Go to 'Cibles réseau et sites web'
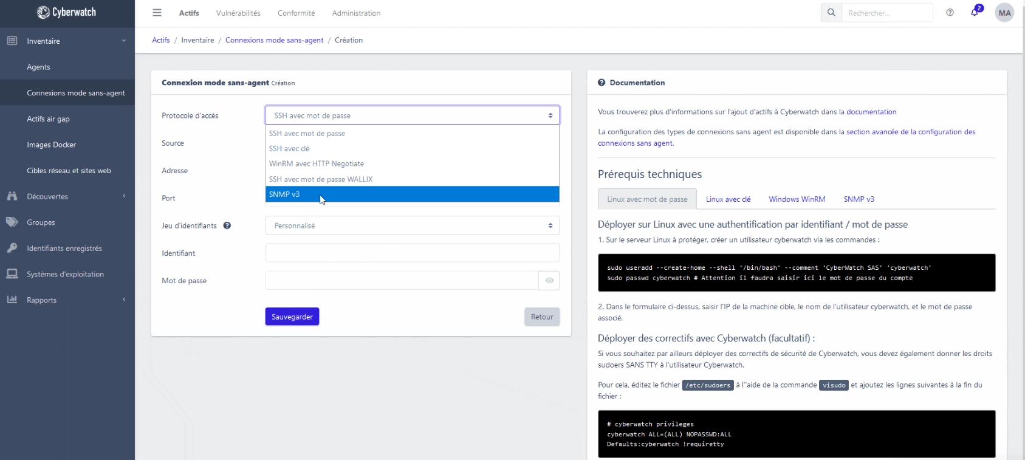1025x460 pixels. (x=67, y=171)
